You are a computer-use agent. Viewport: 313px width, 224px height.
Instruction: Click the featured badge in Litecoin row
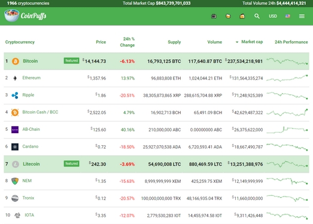coord(71,164)
